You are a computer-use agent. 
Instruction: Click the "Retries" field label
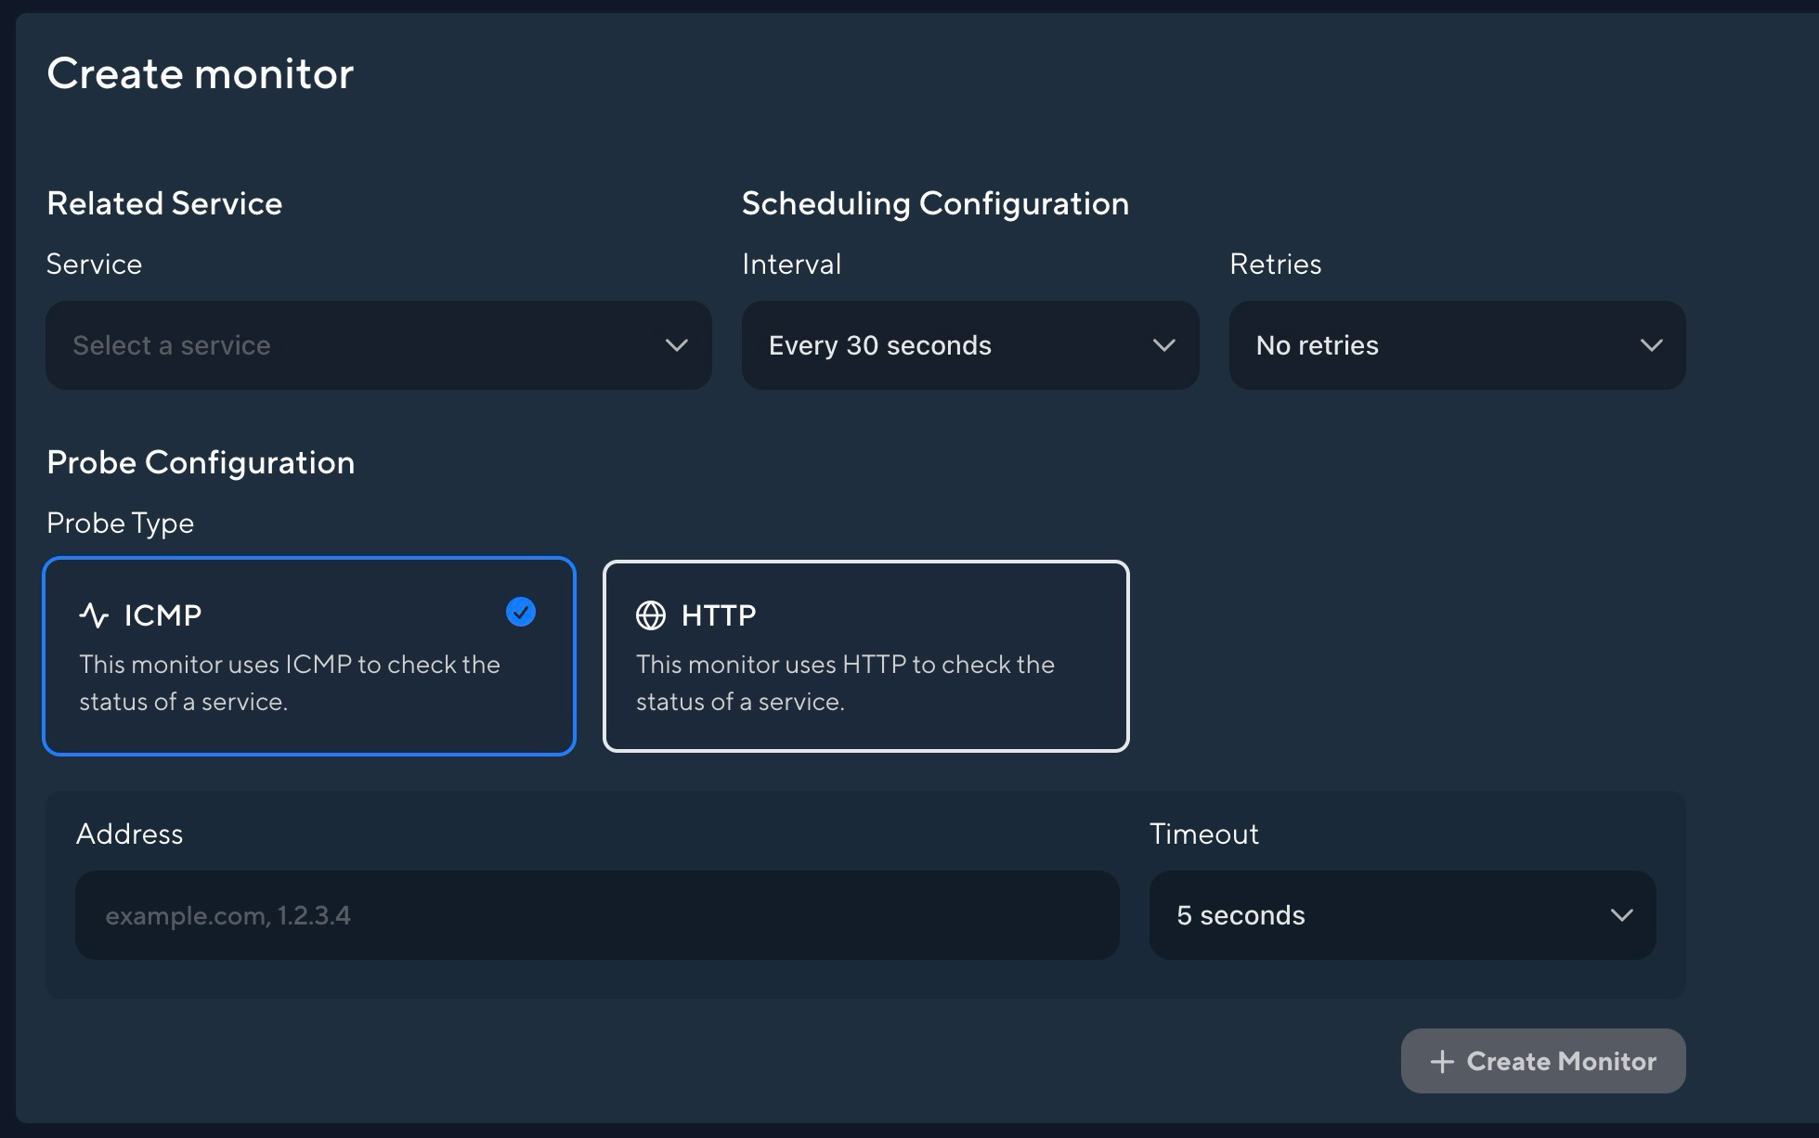tap(1275, 264)
